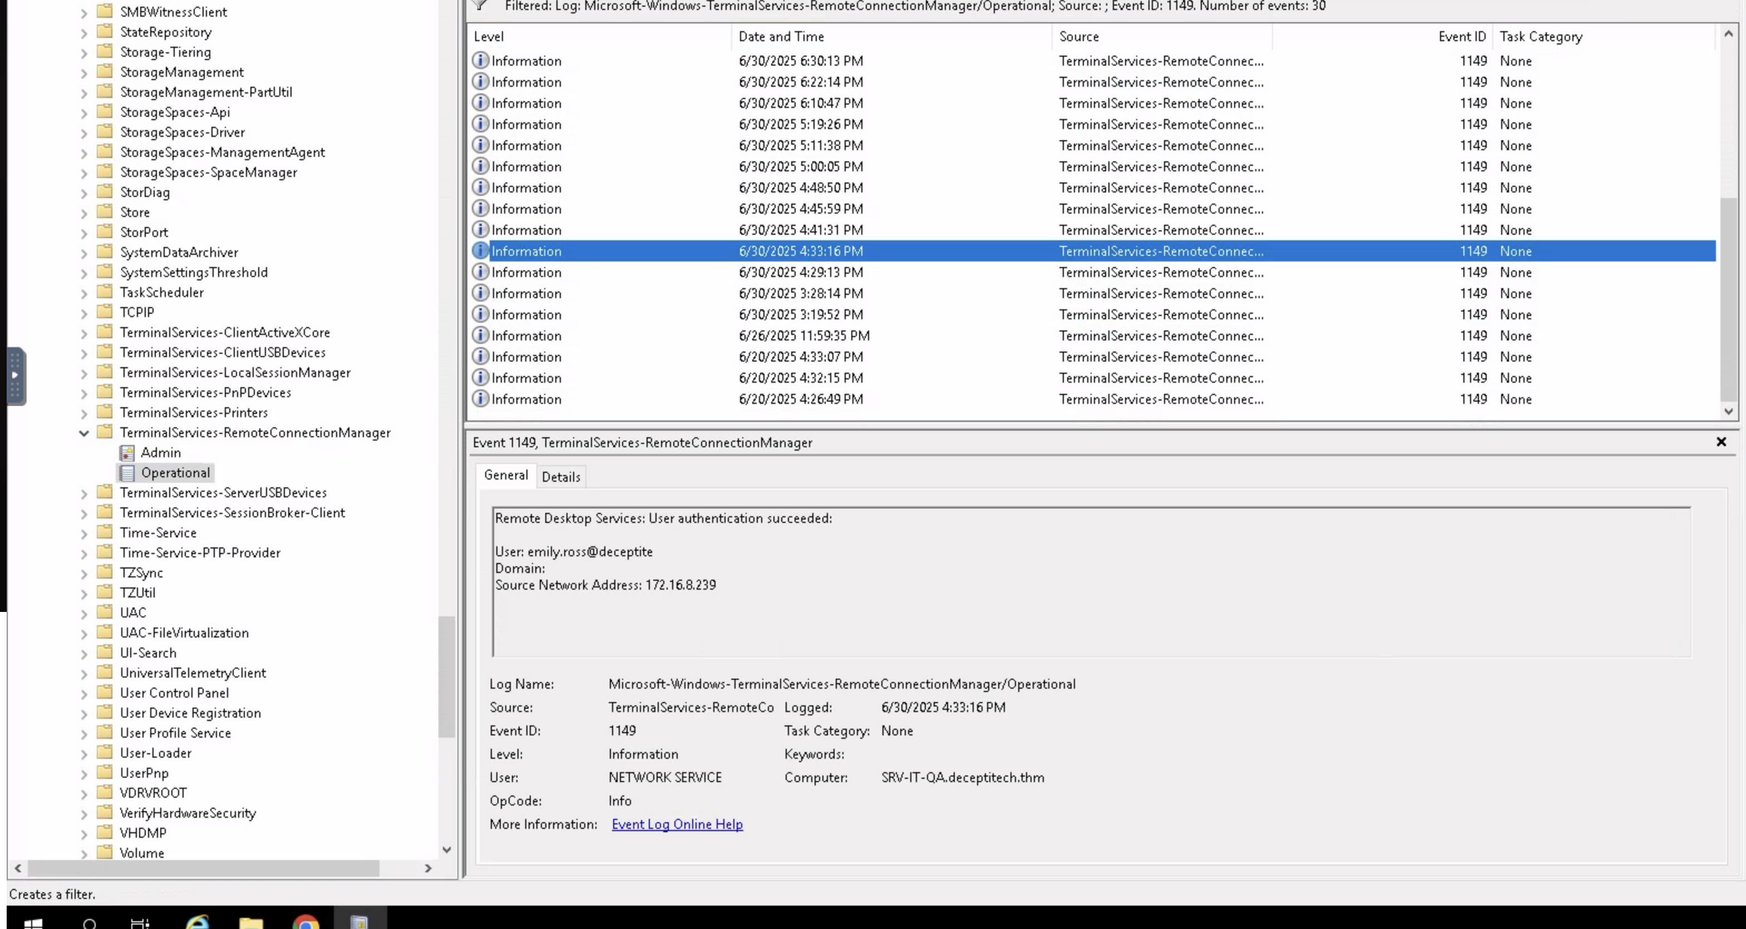Open Task View from the taskbar
Image resolution: width=1746 pixels, height=929 pixels.
pos(140,923)
